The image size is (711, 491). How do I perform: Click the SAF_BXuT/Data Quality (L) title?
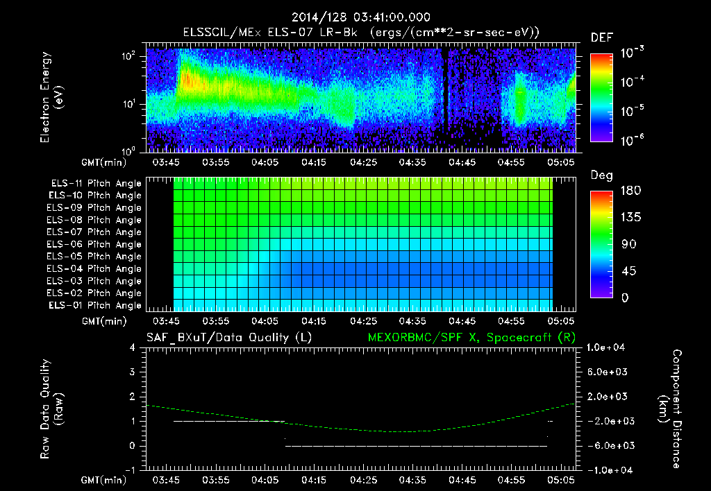point(229,338)
